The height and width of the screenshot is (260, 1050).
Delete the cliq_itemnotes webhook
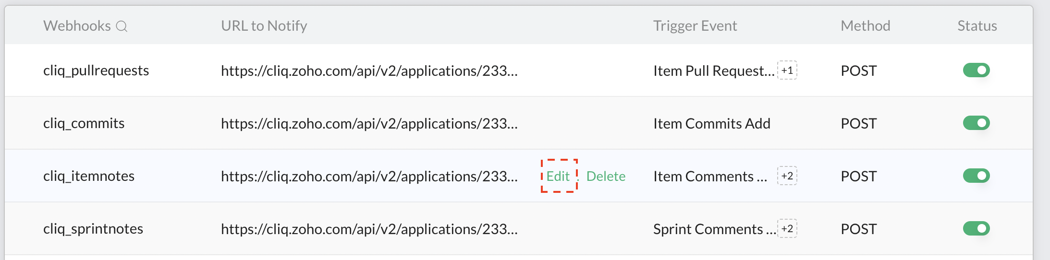[x=606, y=176]
